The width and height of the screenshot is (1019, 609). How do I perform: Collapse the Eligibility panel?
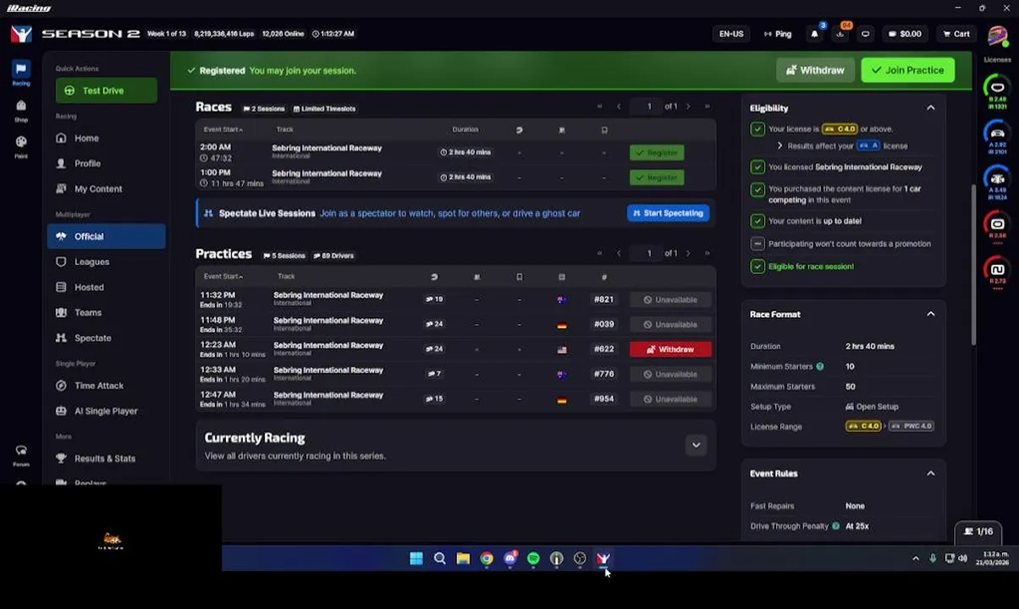[x=930, y=108]
